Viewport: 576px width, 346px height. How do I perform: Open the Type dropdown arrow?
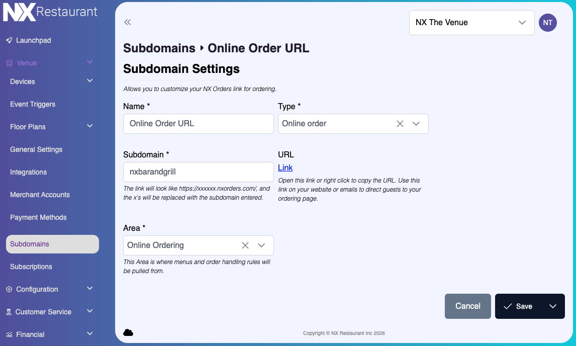[416, 124]
